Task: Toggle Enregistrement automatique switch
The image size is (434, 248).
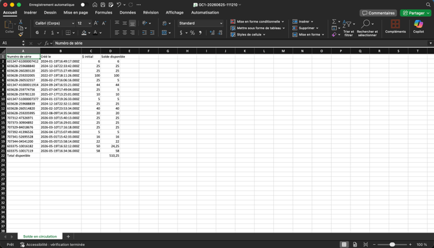Action: (84, 5)
